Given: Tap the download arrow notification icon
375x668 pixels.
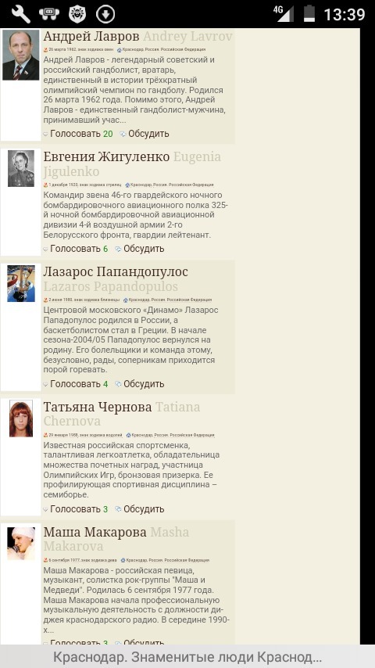Looking at the screenshot, I should [105, 14].
